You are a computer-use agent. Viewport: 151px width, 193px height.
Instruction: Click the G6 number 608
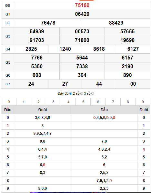tap(37, 75)
